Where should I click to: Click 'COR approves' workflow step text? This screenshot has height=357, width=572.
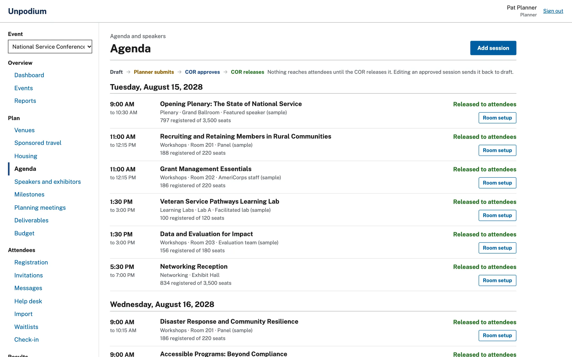(x=202, y=72)
